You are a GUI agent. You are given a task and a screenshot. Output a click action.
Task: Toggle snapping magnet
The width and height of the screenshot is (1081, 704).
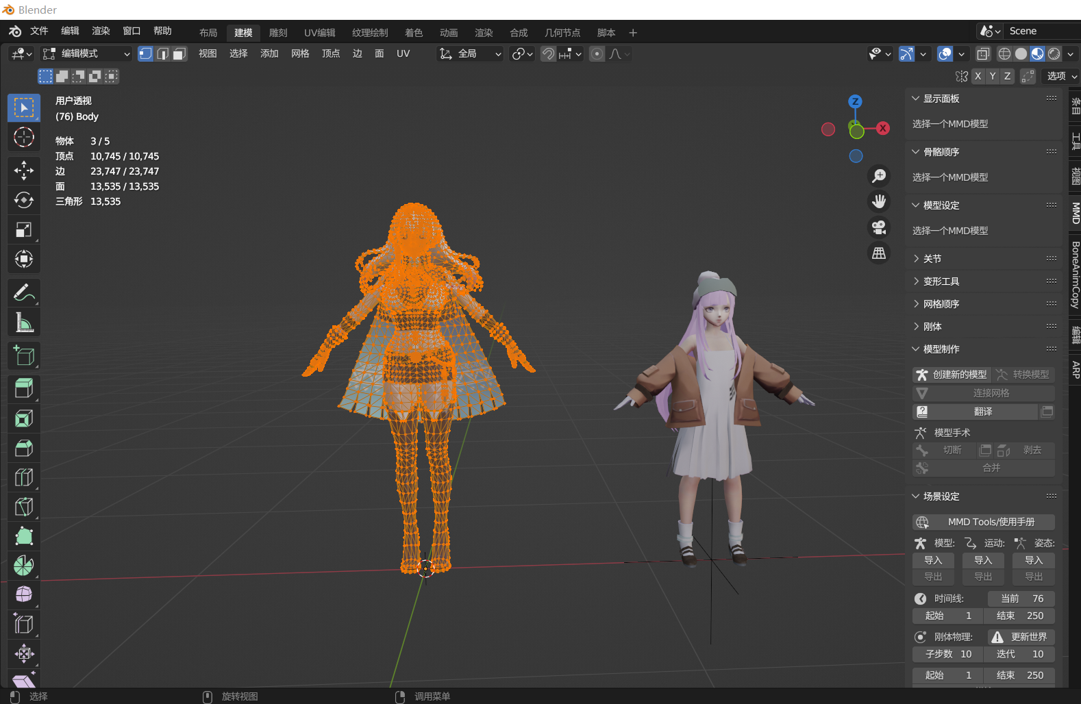[548, 53]
